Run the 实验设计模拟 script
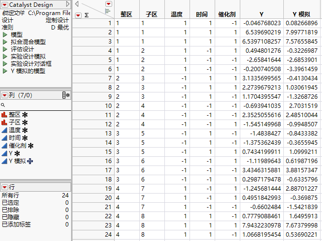The image size is (322, 241). [x=5, y=56]
